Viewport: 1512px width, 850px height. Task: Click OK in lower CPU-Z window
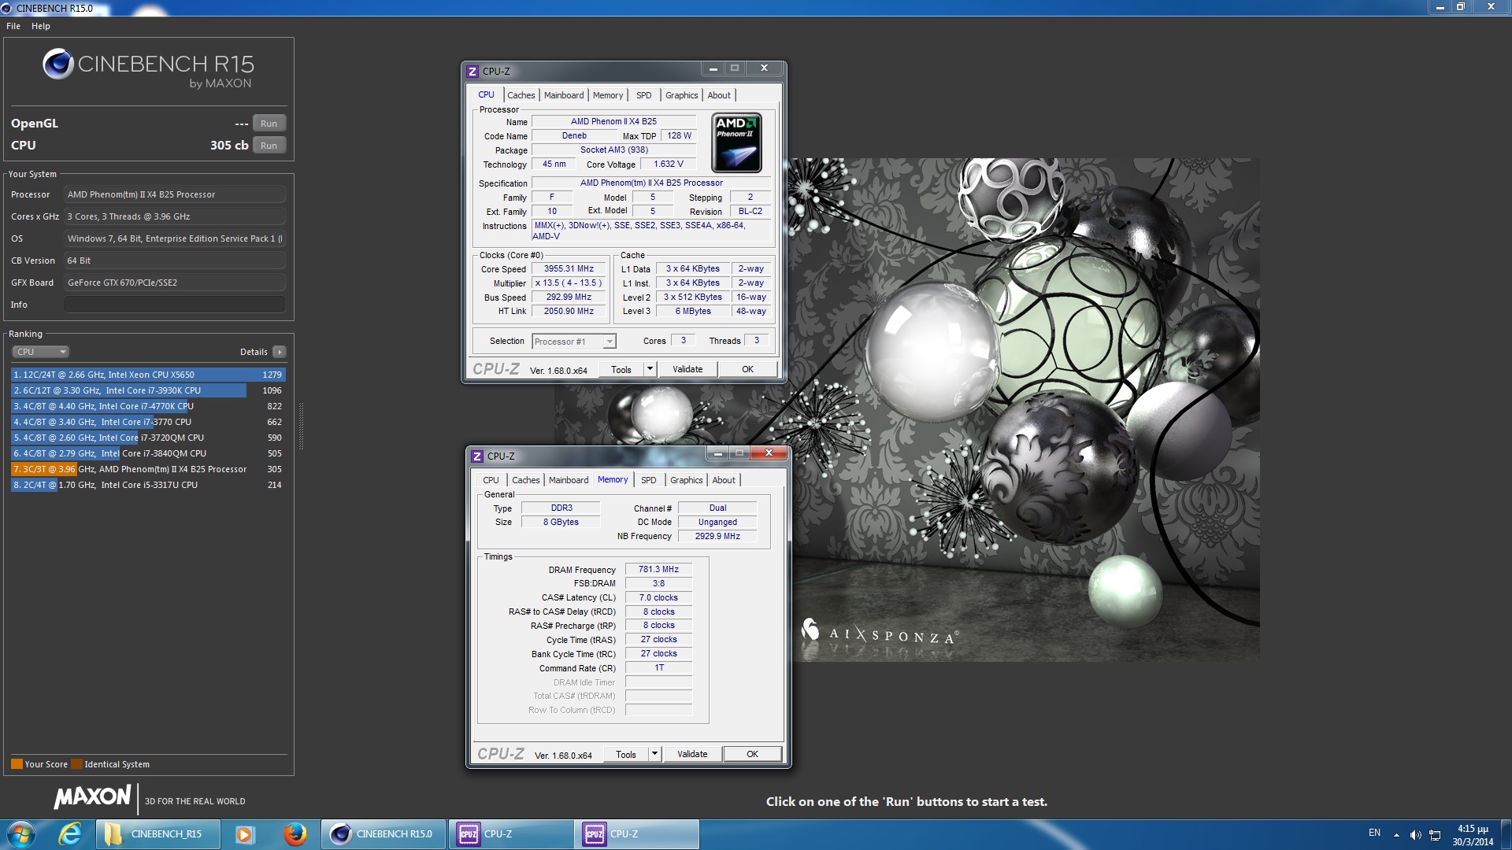tap(752, 754)
